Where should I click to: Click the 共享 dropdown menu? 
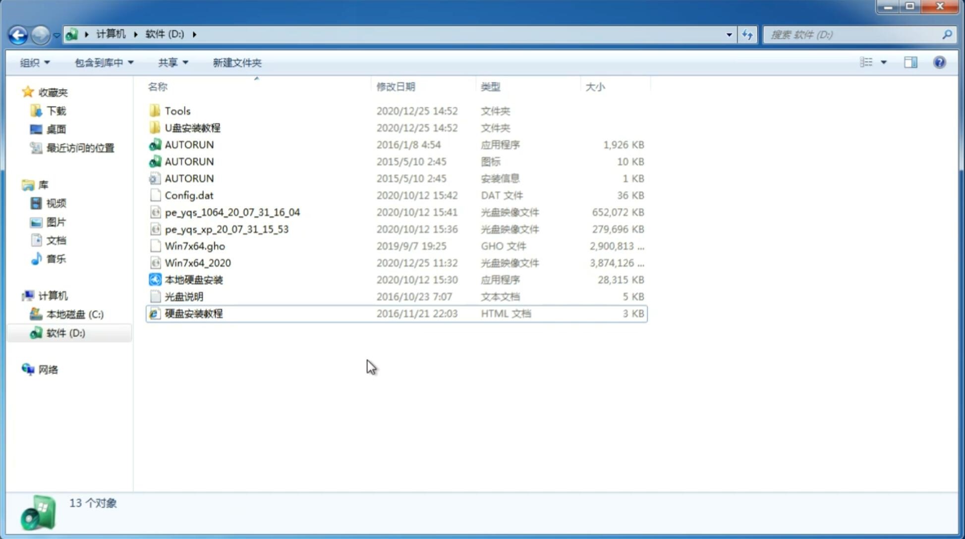click(173, 61)
